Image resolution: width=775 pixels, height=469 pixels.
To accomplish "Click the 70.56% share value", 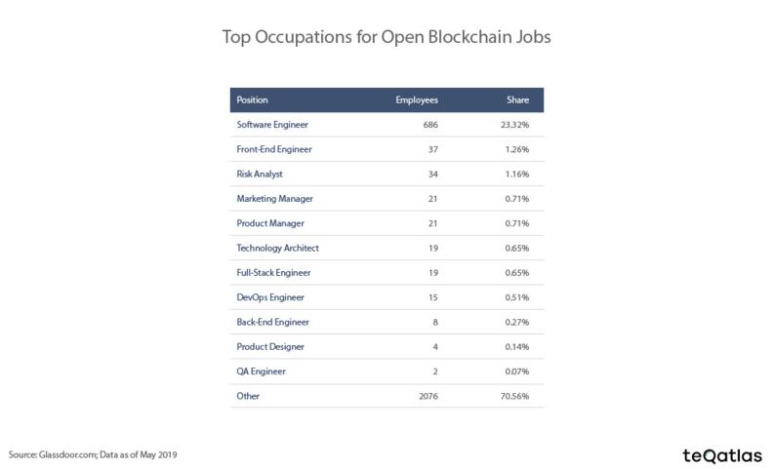I will [x=516, y=395].
